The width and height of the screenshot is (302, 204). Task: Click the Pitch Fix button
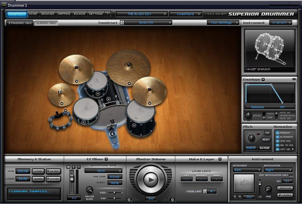click(x=267, y=133)
